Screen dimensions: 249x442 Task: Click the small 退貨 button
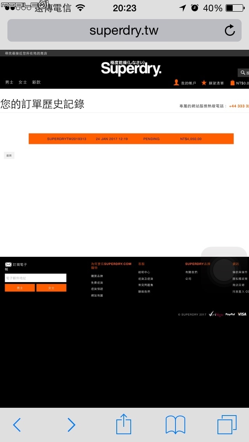click(9, 155)
